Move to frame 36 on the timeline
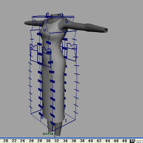143x143 pixels. click(x=74, y=141)
